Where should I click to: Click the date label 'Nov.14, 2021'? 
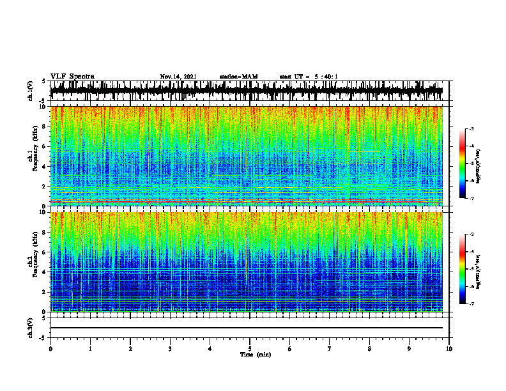178,77
